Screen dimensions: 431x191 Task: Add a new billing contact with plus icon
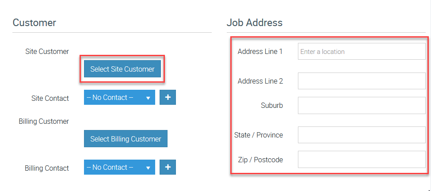pyautogui.click(x=168, y=167)
